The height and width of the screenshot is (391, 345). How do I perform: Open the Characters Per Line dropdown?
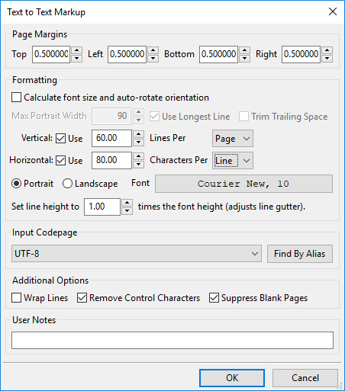(233, 161)
